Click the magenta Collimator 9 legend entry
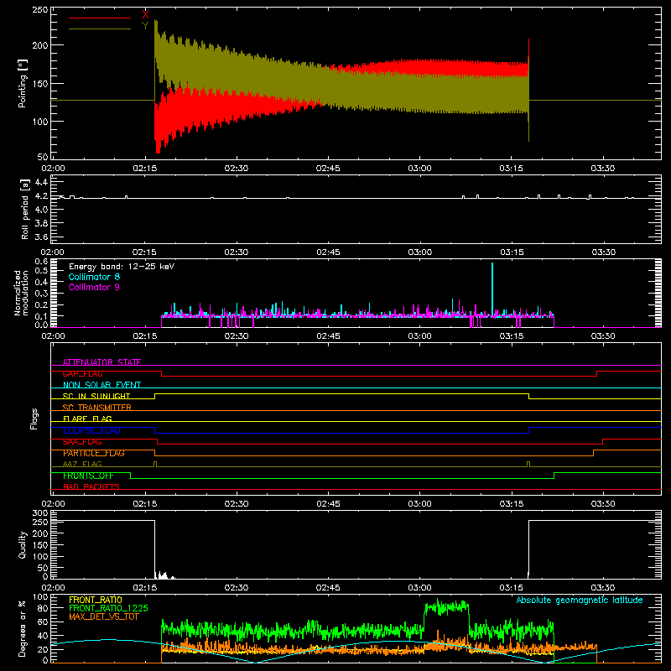Image resolution: width=671 pixels, height=671 pixels. [x=94, y=287]
